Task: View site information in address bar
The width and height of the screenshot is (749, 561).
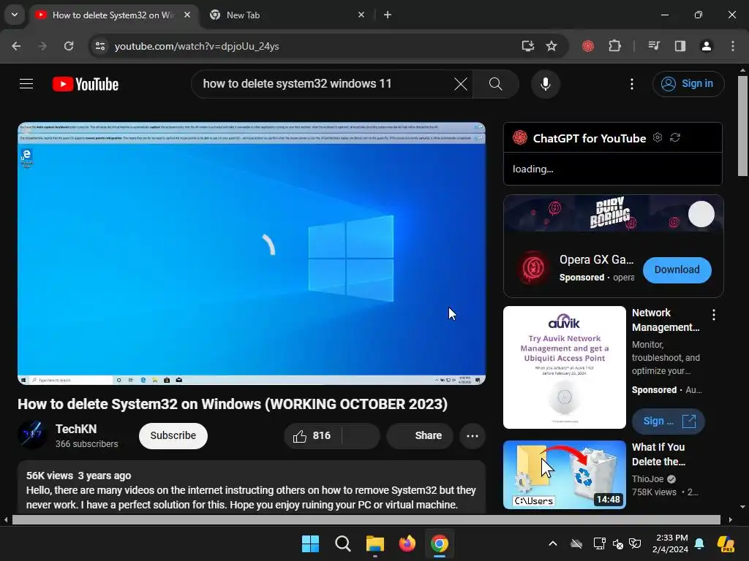Action: tap(99, 46)
